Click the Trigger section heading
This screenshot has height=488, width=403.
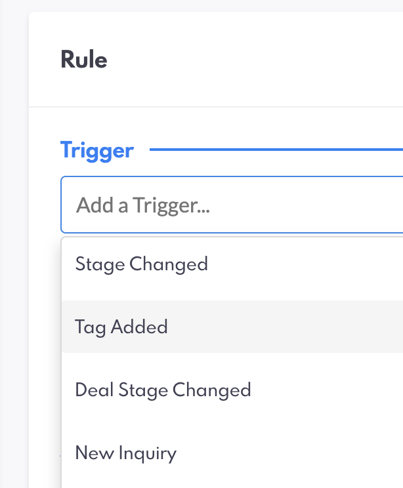(x=97, y=151)
